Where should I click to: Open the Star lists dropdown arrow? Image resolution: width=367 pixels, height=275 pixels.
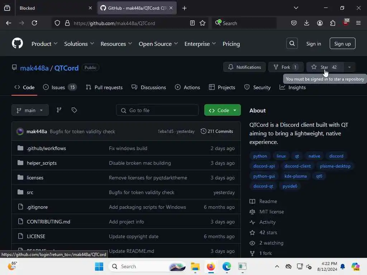[349, 67]
